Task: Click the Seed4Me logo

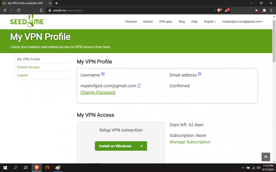Action: click(27, 21)
